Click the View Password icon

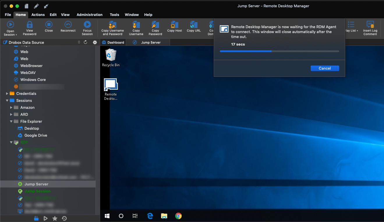coord(29,25)
